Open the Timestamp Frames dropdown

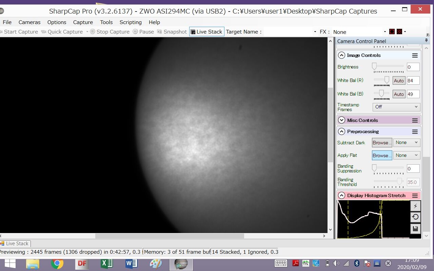pyautogui.click(x=396, y=107)
